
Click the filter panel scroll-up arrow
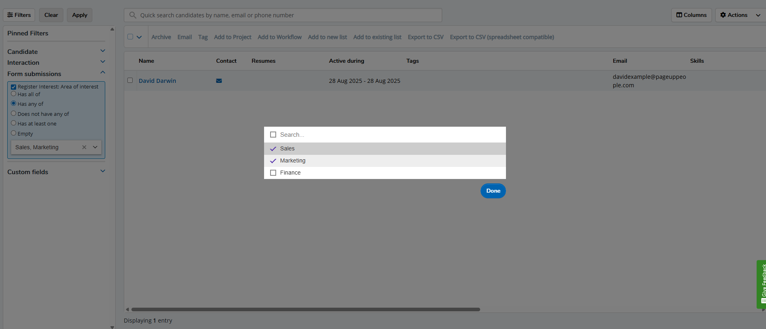[x=112, y=29]
